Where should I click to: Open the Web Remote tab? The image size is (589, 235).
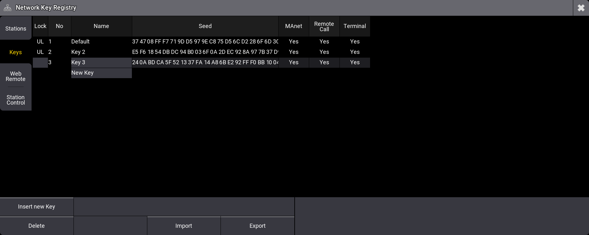pyautogui.click(x=16, y=76)
